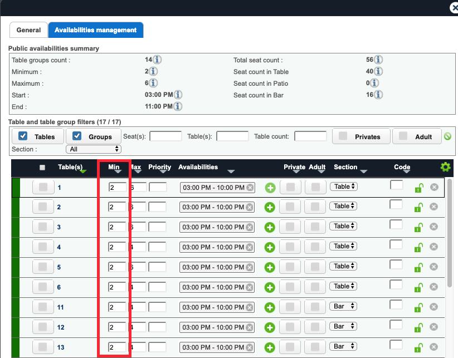Delete the 03:00 PM availability on table 5
458x358 pixels.
point(250,267)
